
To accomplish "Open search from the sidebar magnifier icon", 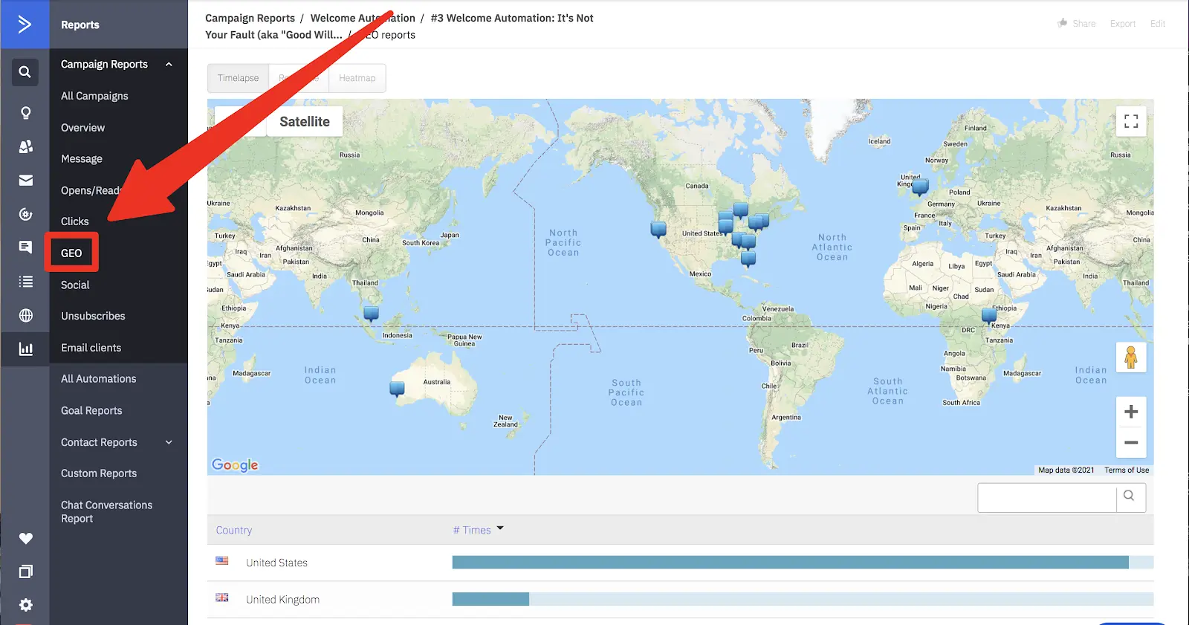I will pyautogui.click(x=25, y=72).
